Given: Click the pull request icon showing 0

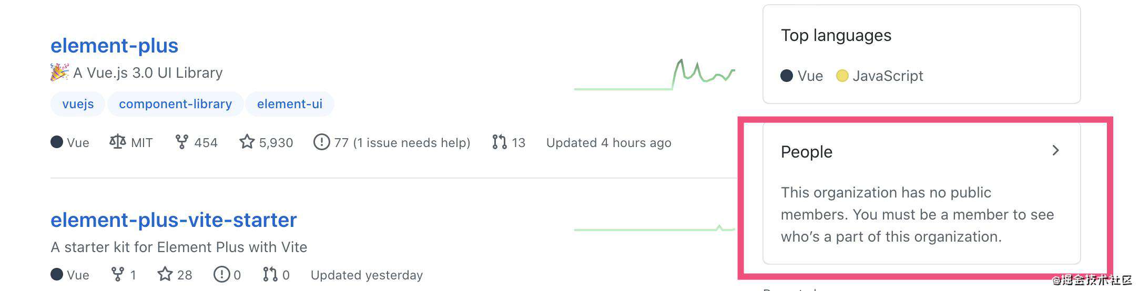Looking at the screenshot, I should point(270,274).
